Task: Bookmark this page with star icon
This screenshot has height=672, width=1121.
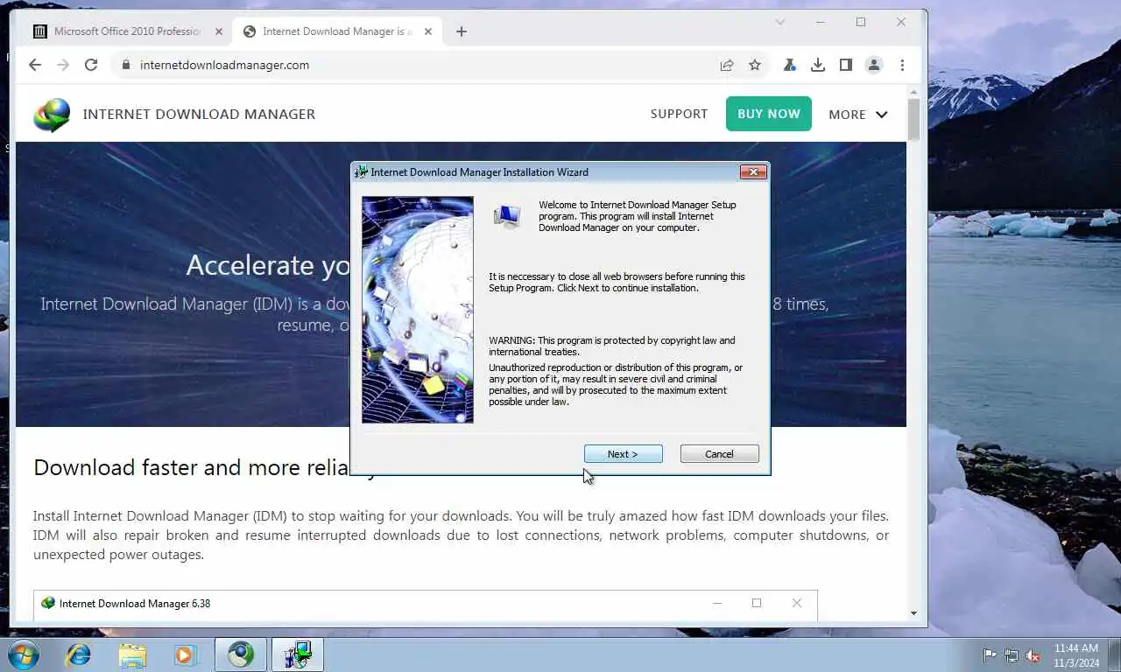Action: pos(755,65)
